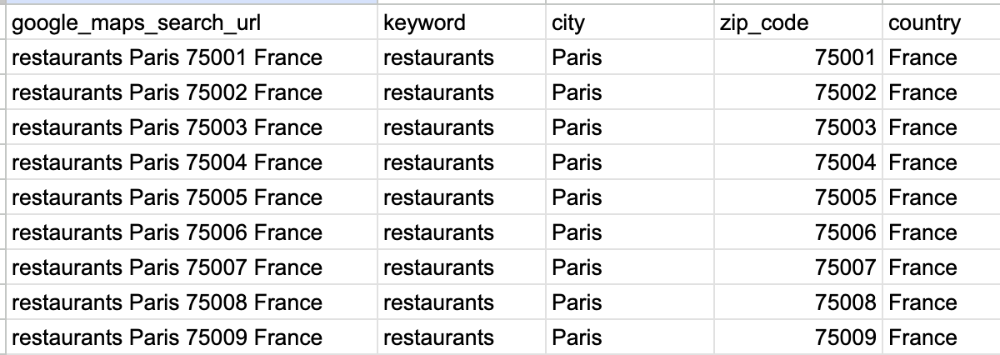Select the city column header cell
Image resolution: width=1000 pixels, height=355 pixels.
coord(630,22)
